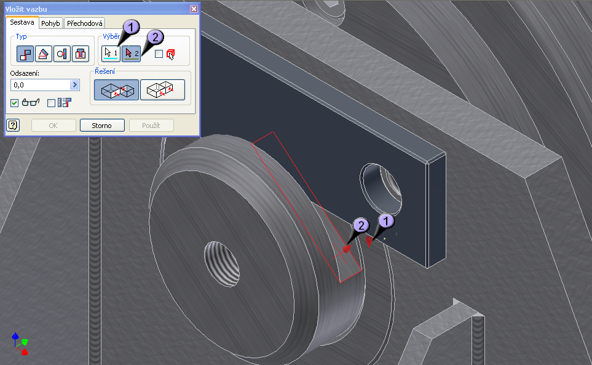This screenshot has width=592, height=365.
Task: Select the Sestava tab
Action: coord(23,23)
